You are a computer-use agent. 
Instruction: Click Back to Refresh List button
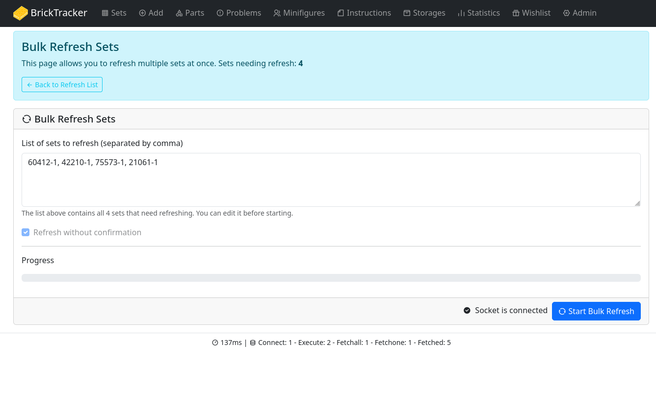click(x=62, y=85)
